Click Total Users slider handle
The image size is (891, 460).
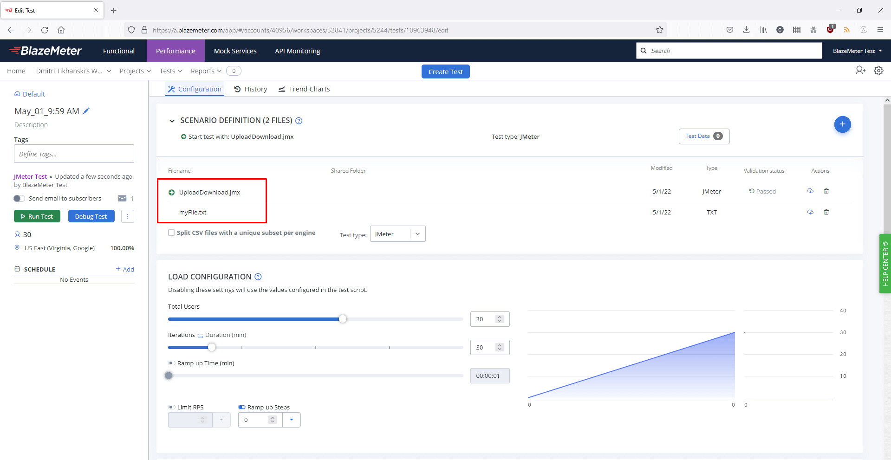[x=343, y=319]
